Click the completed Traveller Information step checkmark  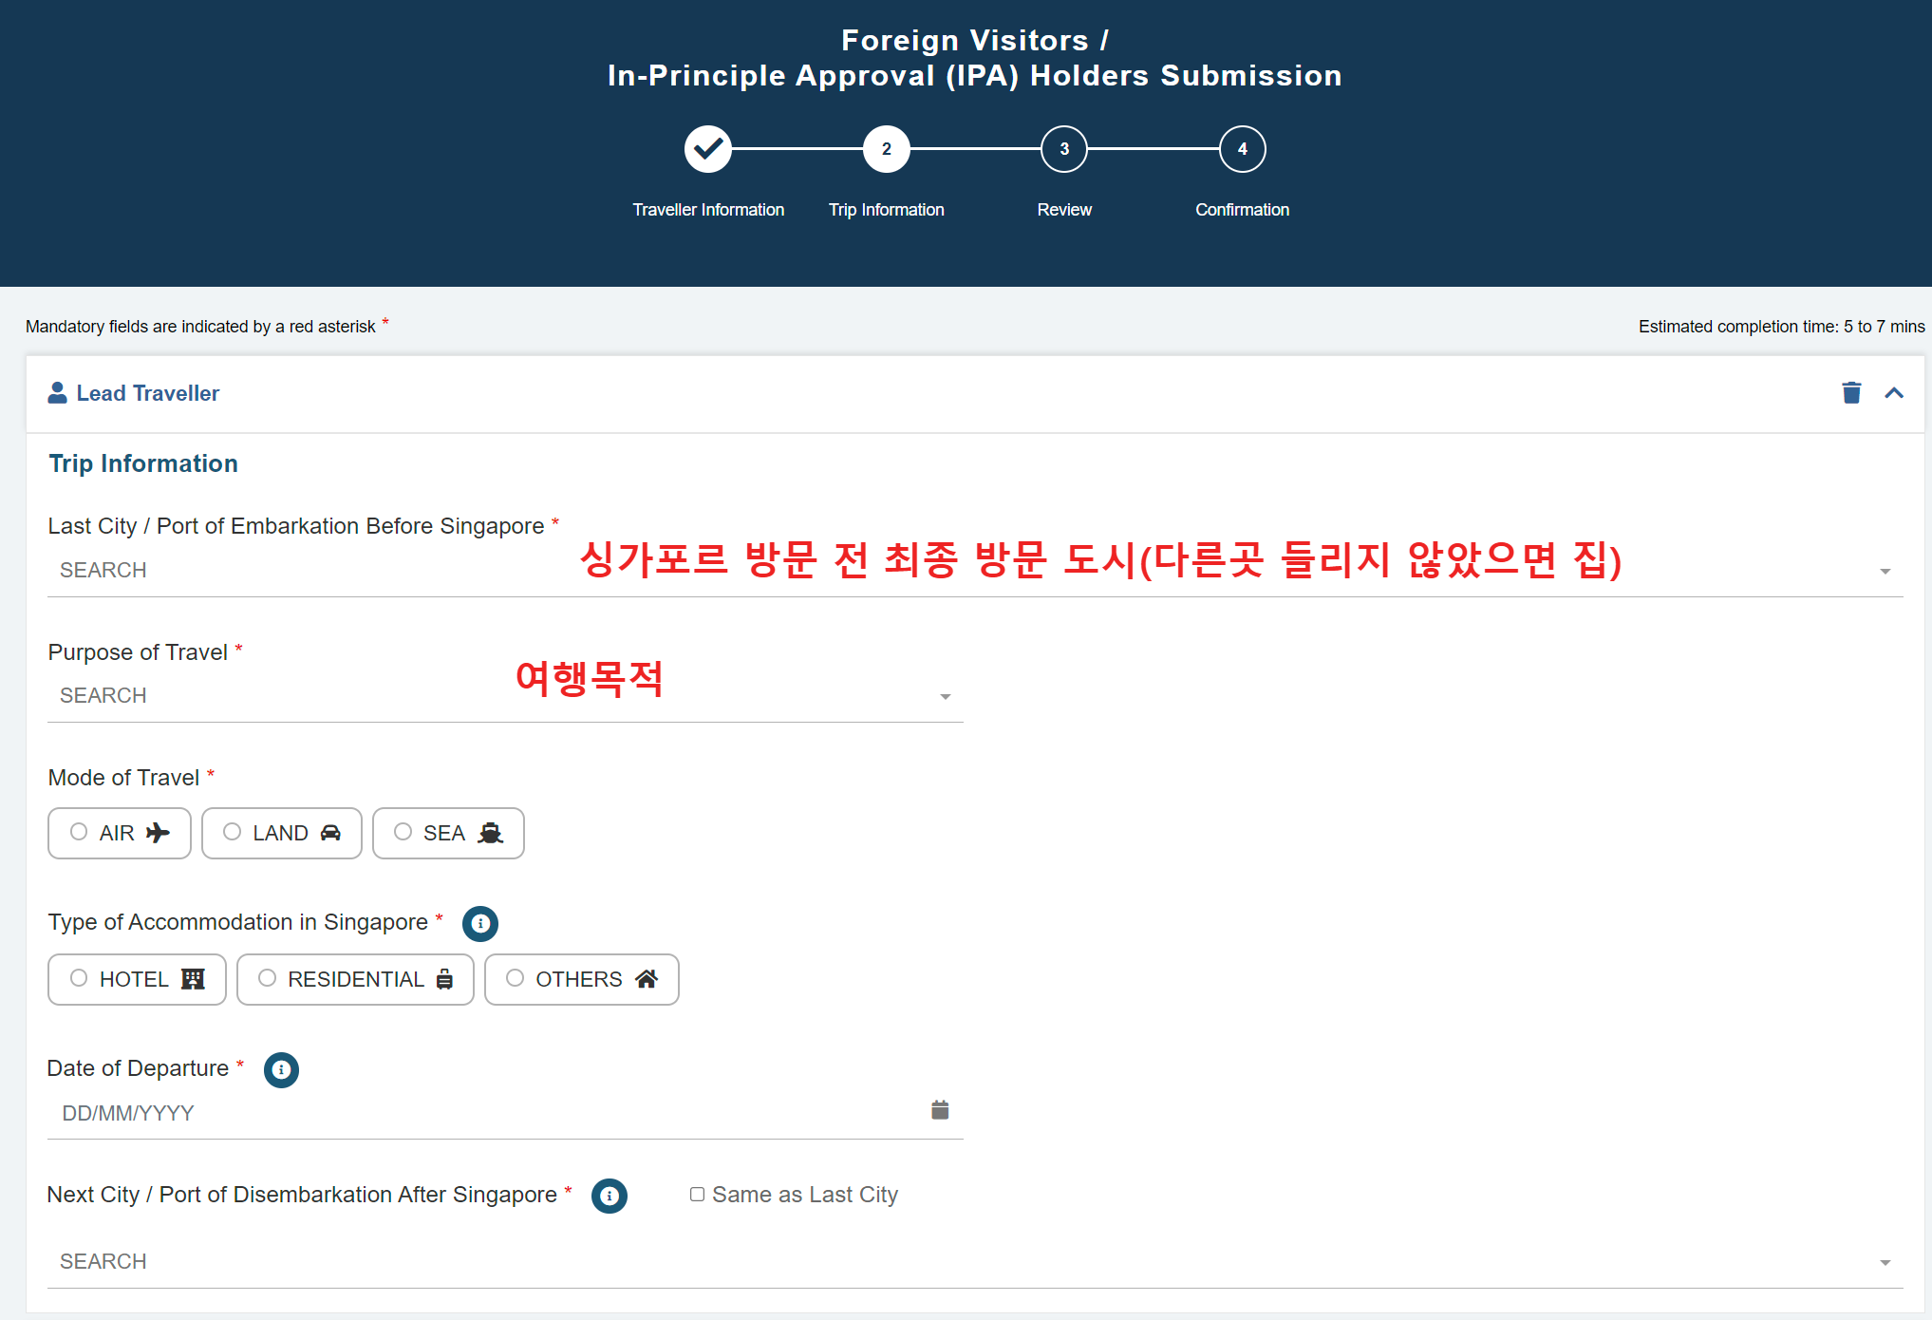pos(708,149)
